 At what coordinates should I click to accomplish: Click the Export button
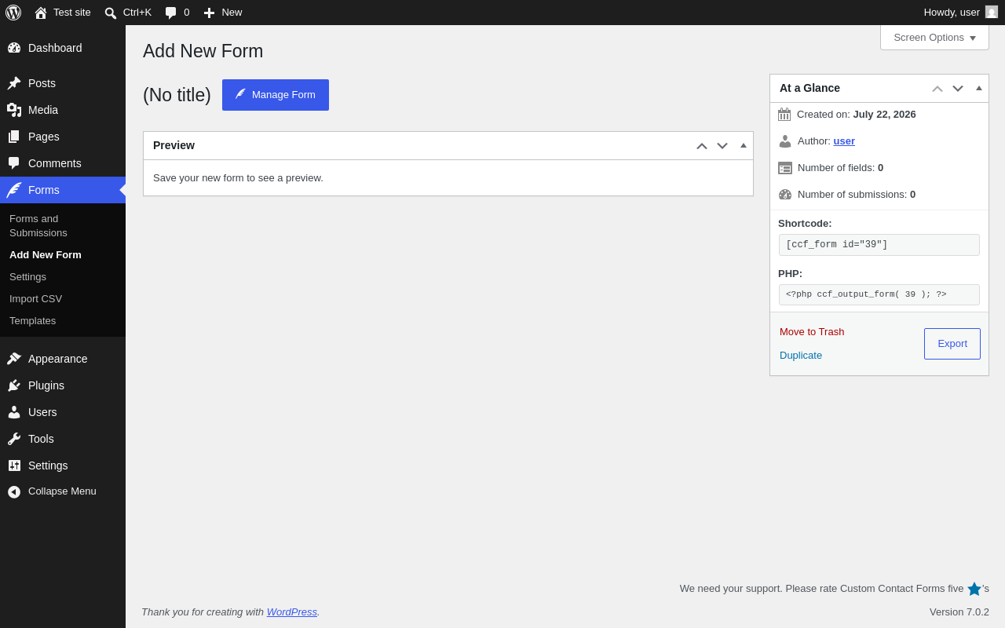click(952, 344)
